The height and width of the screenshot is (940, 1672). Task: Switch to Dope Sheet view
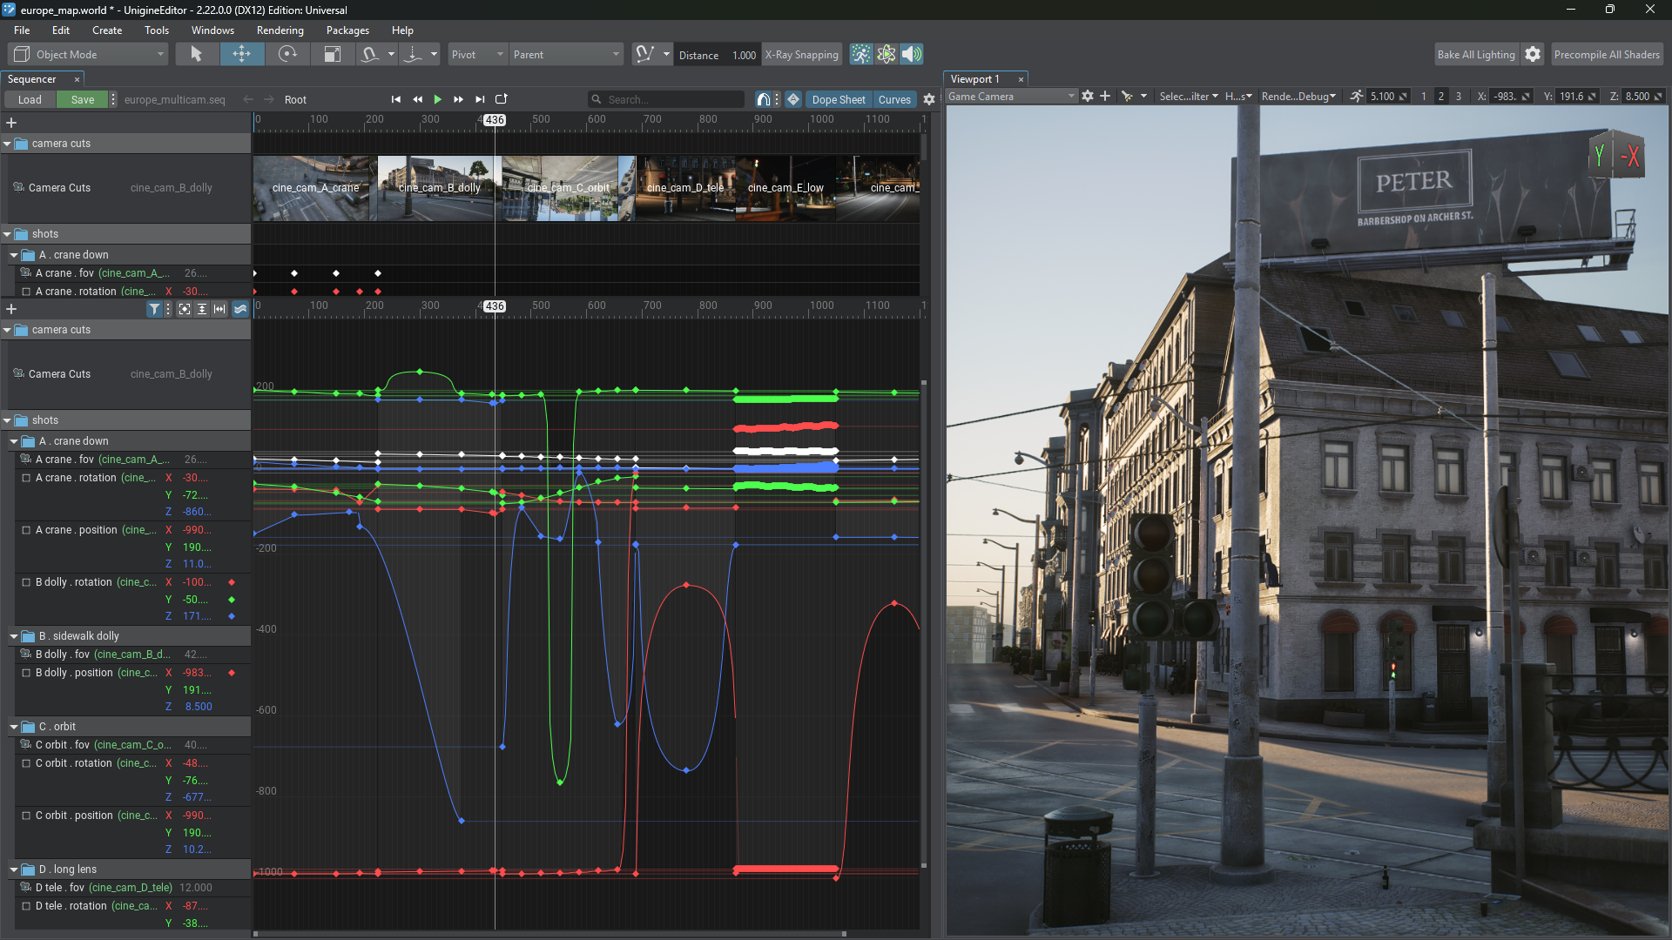[839, 99]
